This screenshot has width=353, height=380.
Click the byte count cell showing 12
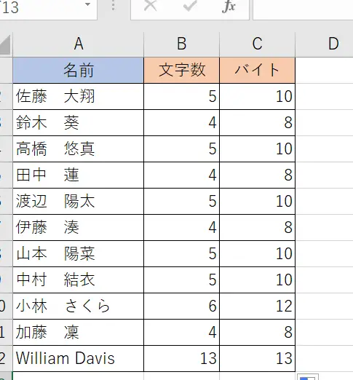(258, 306)
